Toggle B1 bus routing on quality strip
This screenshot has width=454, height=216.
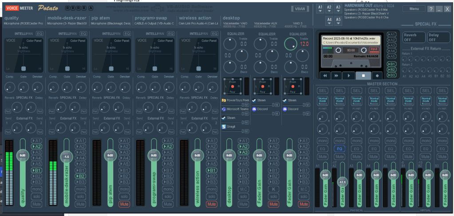[37, 170]
